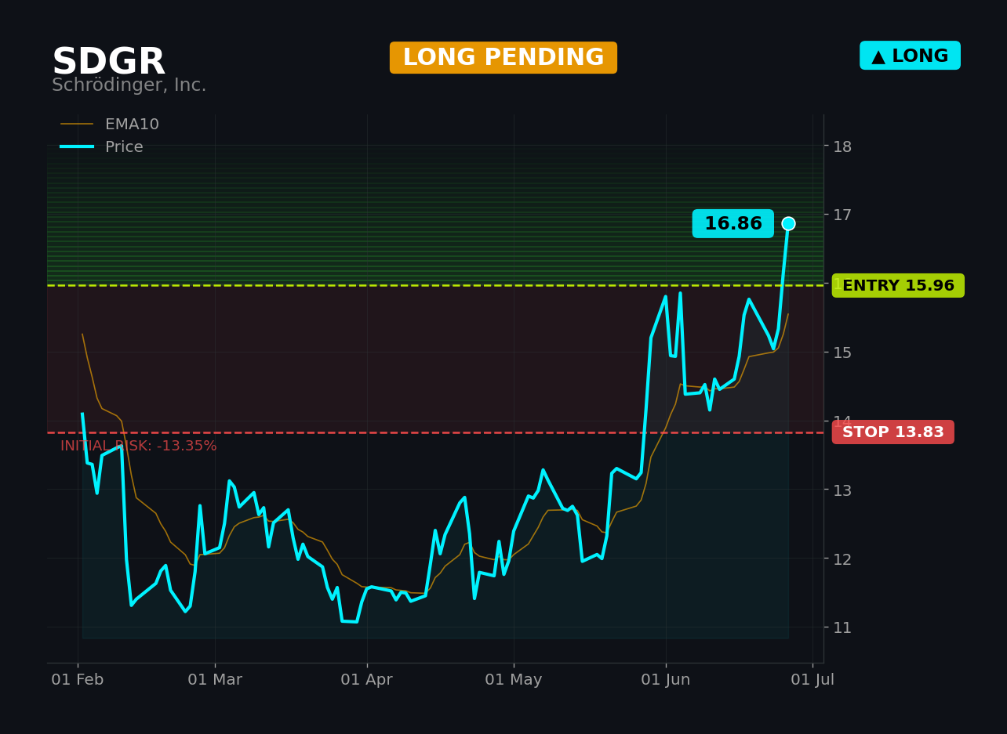The height and width of the screenshot is (734, 1007).
Task: Click the 01 Apr date label
Action: (367, 680)
